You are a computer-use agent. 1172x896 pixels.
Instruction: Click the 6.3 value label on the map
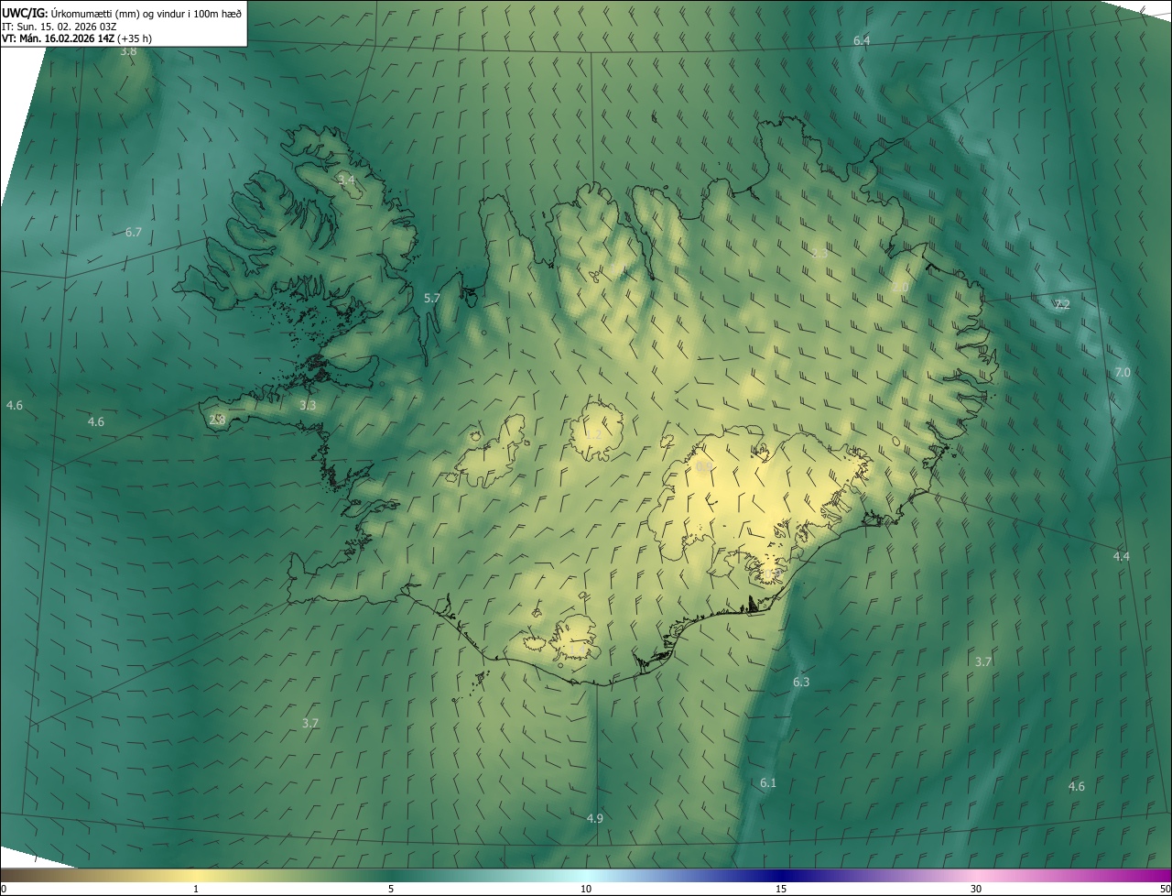click(801, 683)
